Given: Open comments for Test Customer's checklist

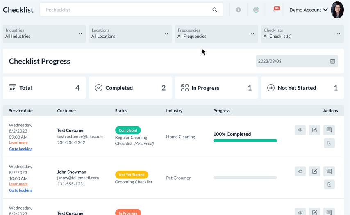Looking at the screenshot, I should click(329, 130).
